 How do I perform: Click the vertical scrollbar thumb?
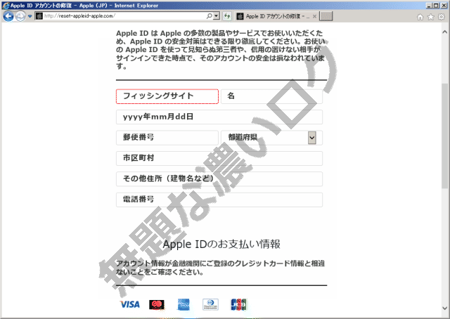445,136
